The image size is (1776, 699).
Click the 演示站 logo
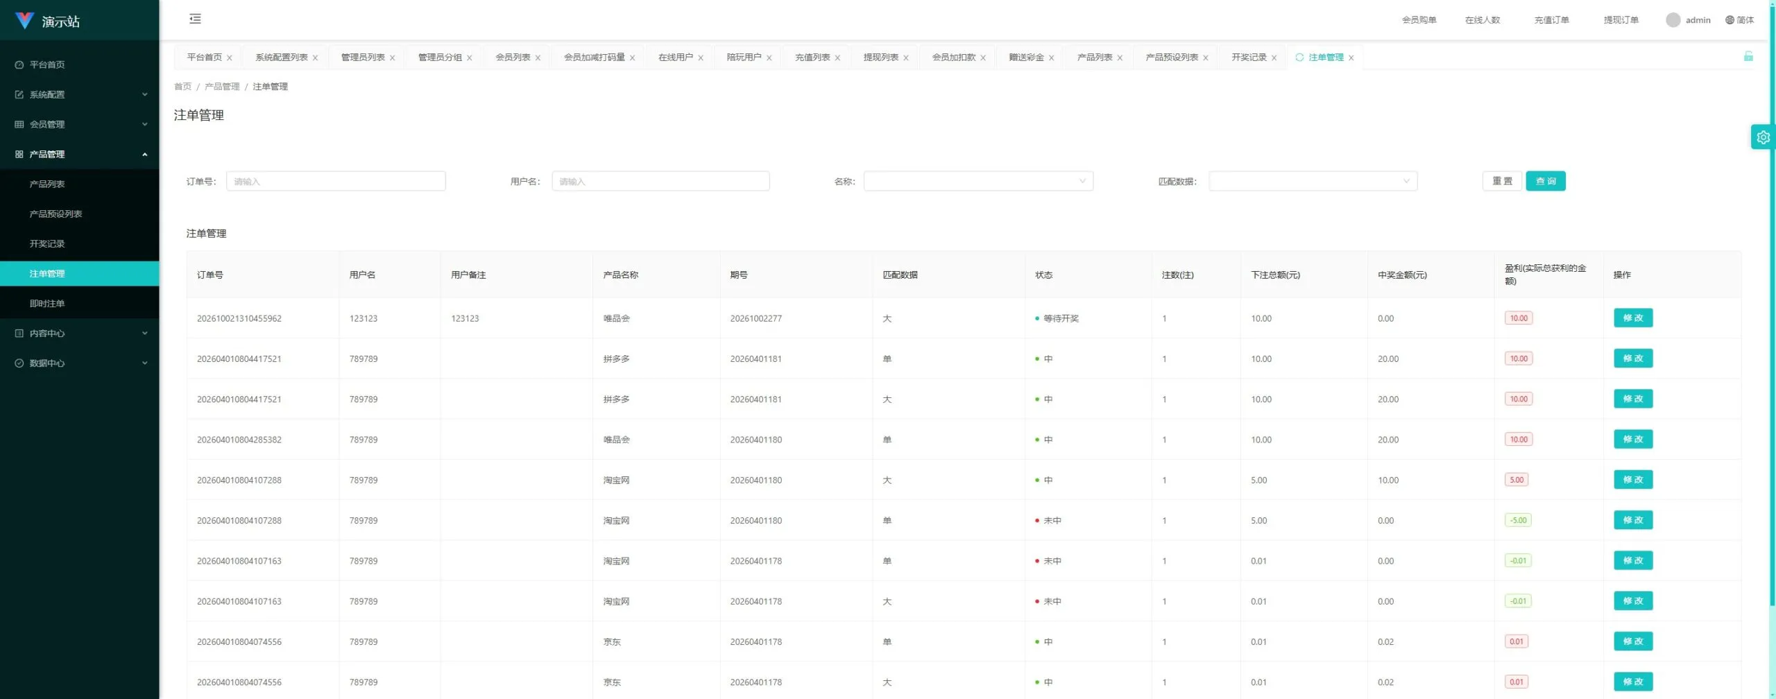47,21
